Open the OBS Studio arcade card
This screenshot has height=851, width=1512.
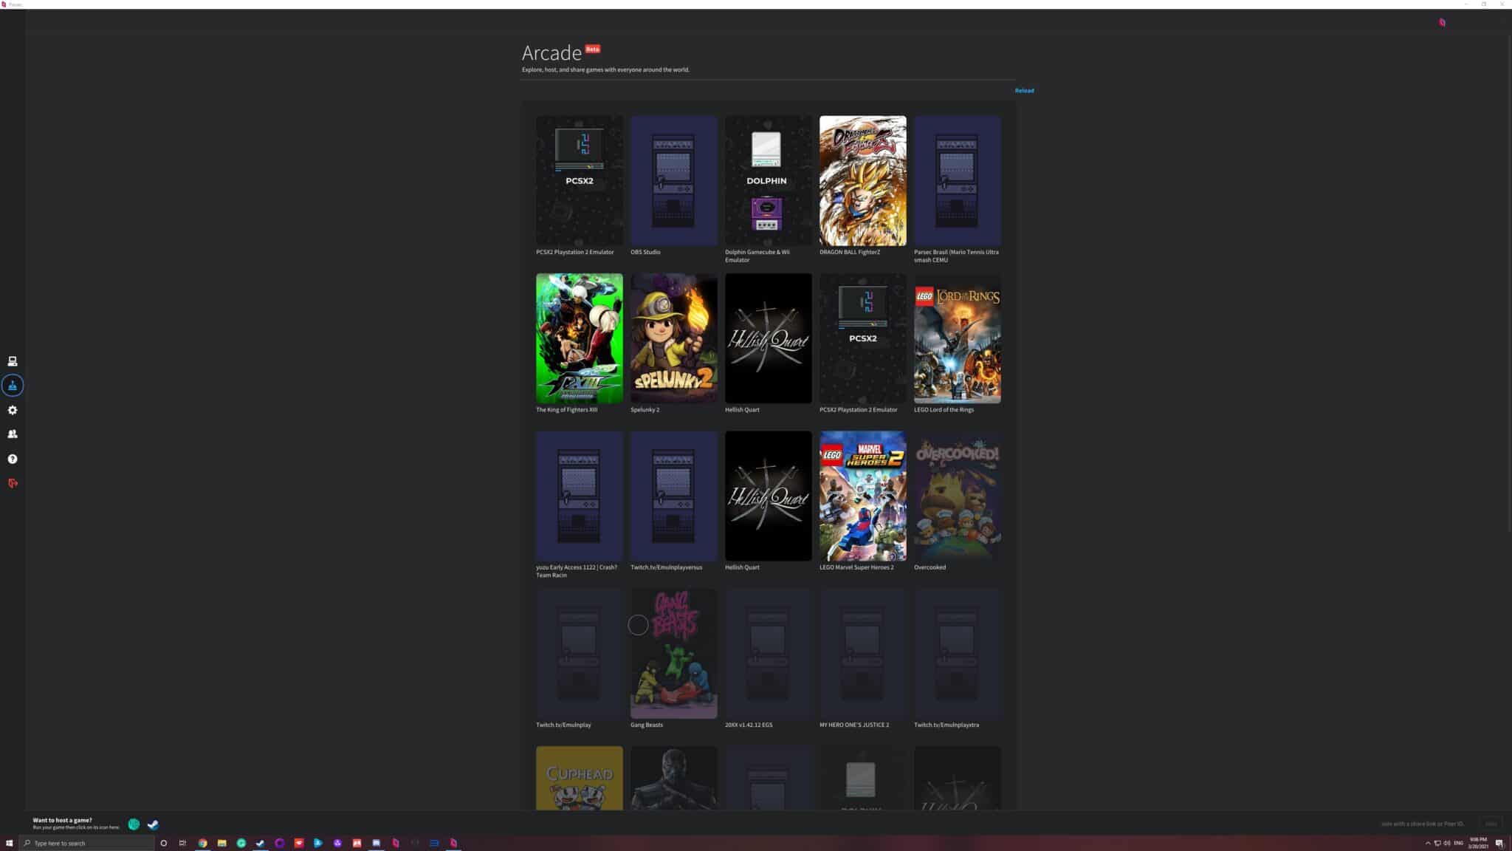[673, 180]
